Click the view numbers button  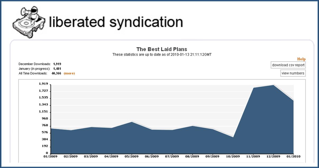pyautogui.click(x=293, y=73)
